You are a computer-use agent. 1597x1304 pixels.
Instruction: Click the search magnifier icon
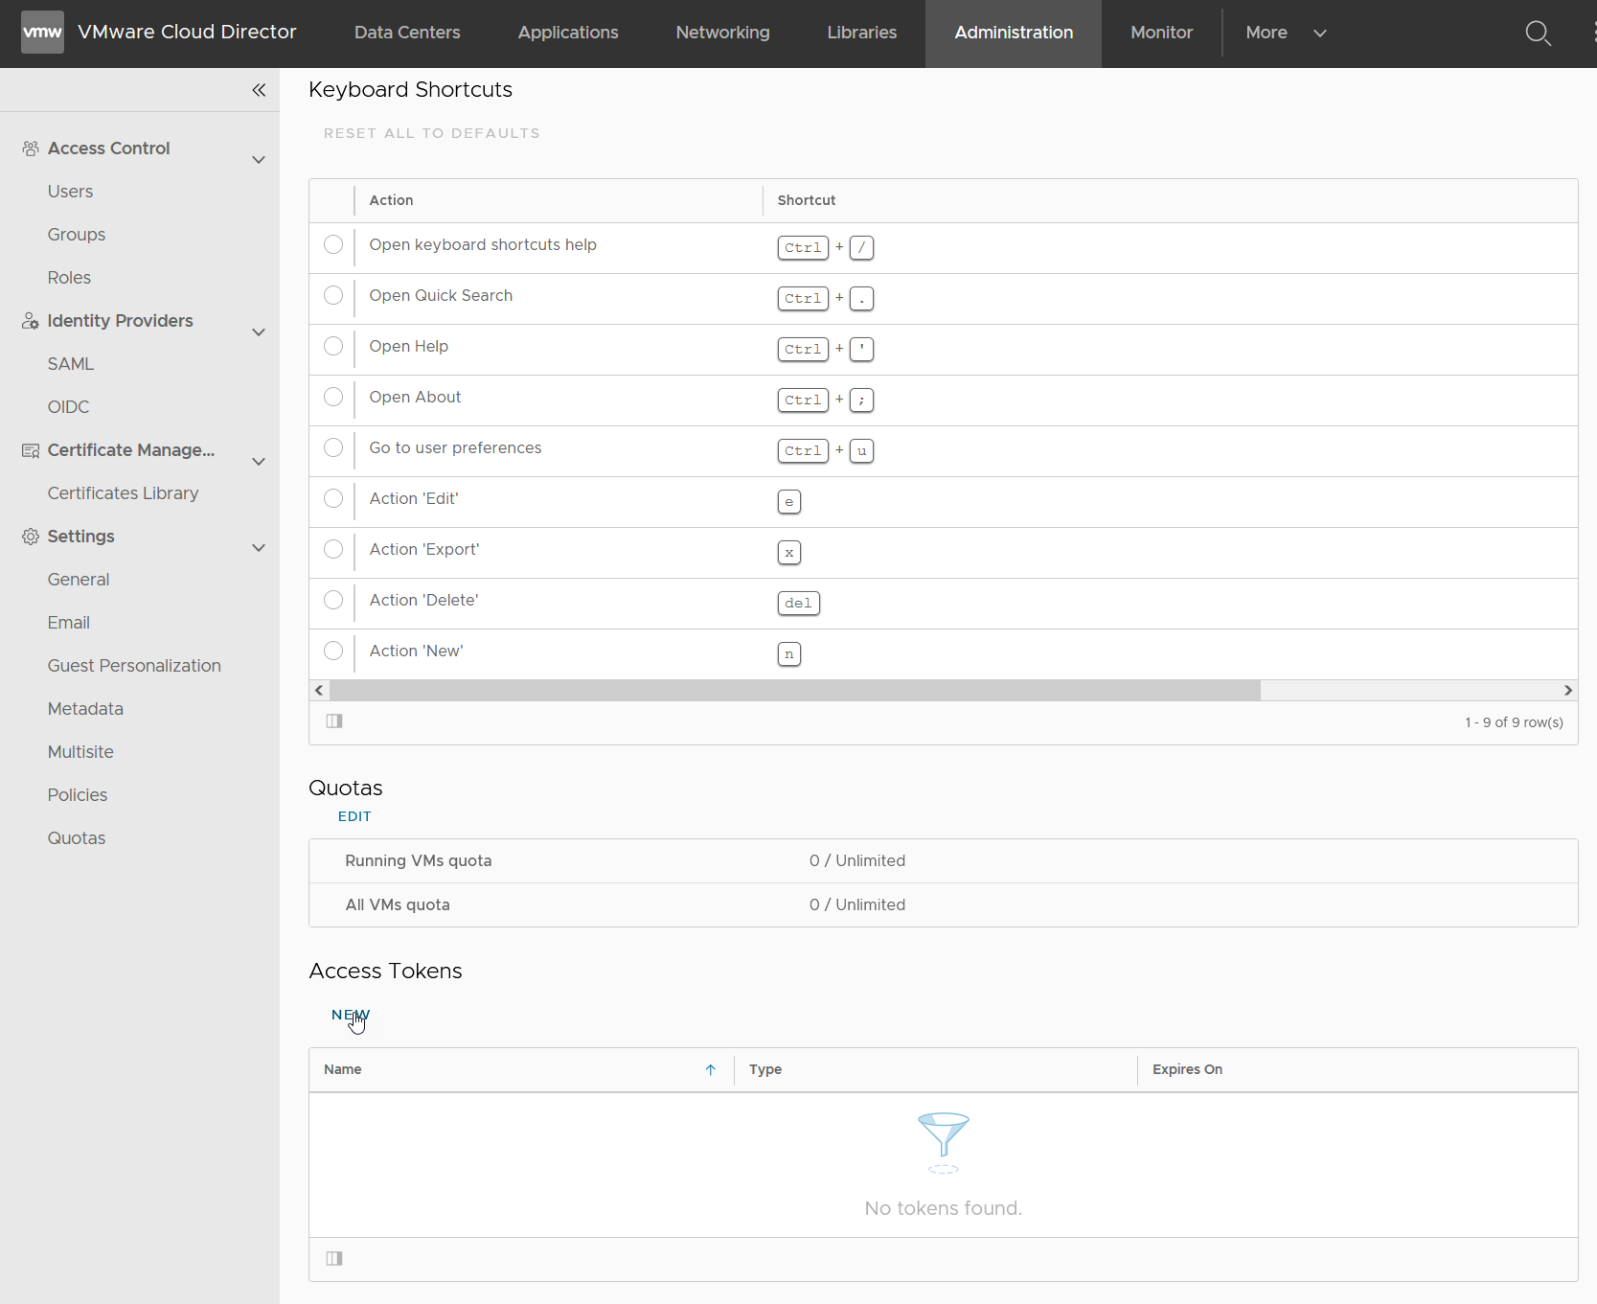coord(1538,34)
